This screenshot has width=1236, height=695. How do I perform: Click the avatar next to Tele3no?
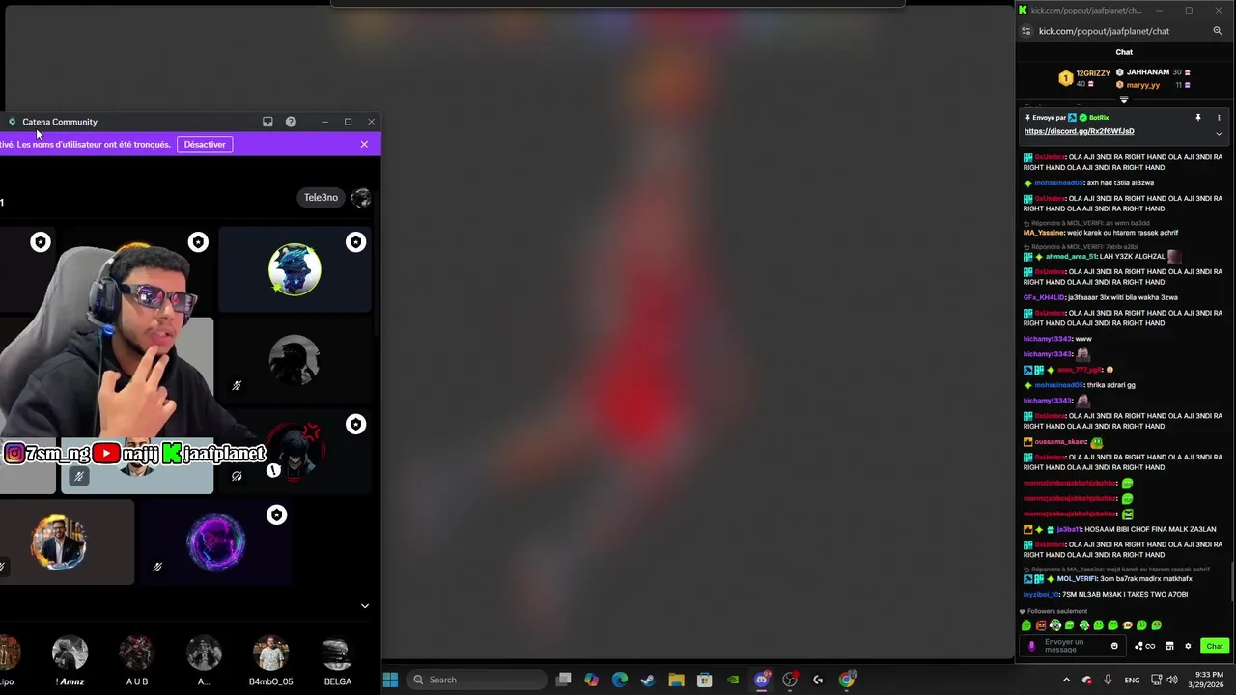[361, 198]
